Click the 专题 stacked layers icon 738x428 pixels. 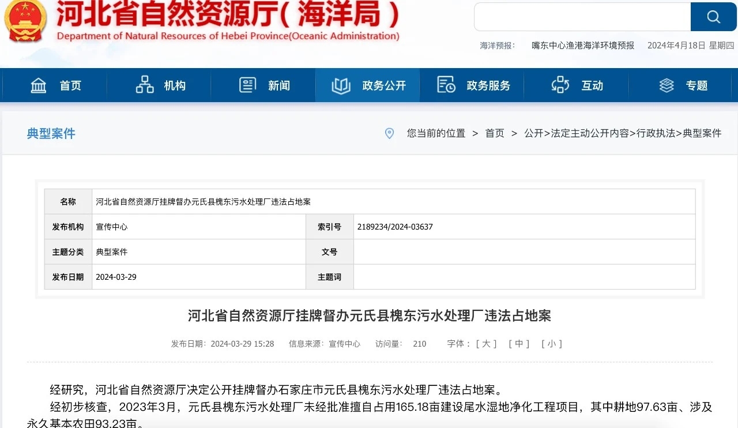tap(667, 85)
